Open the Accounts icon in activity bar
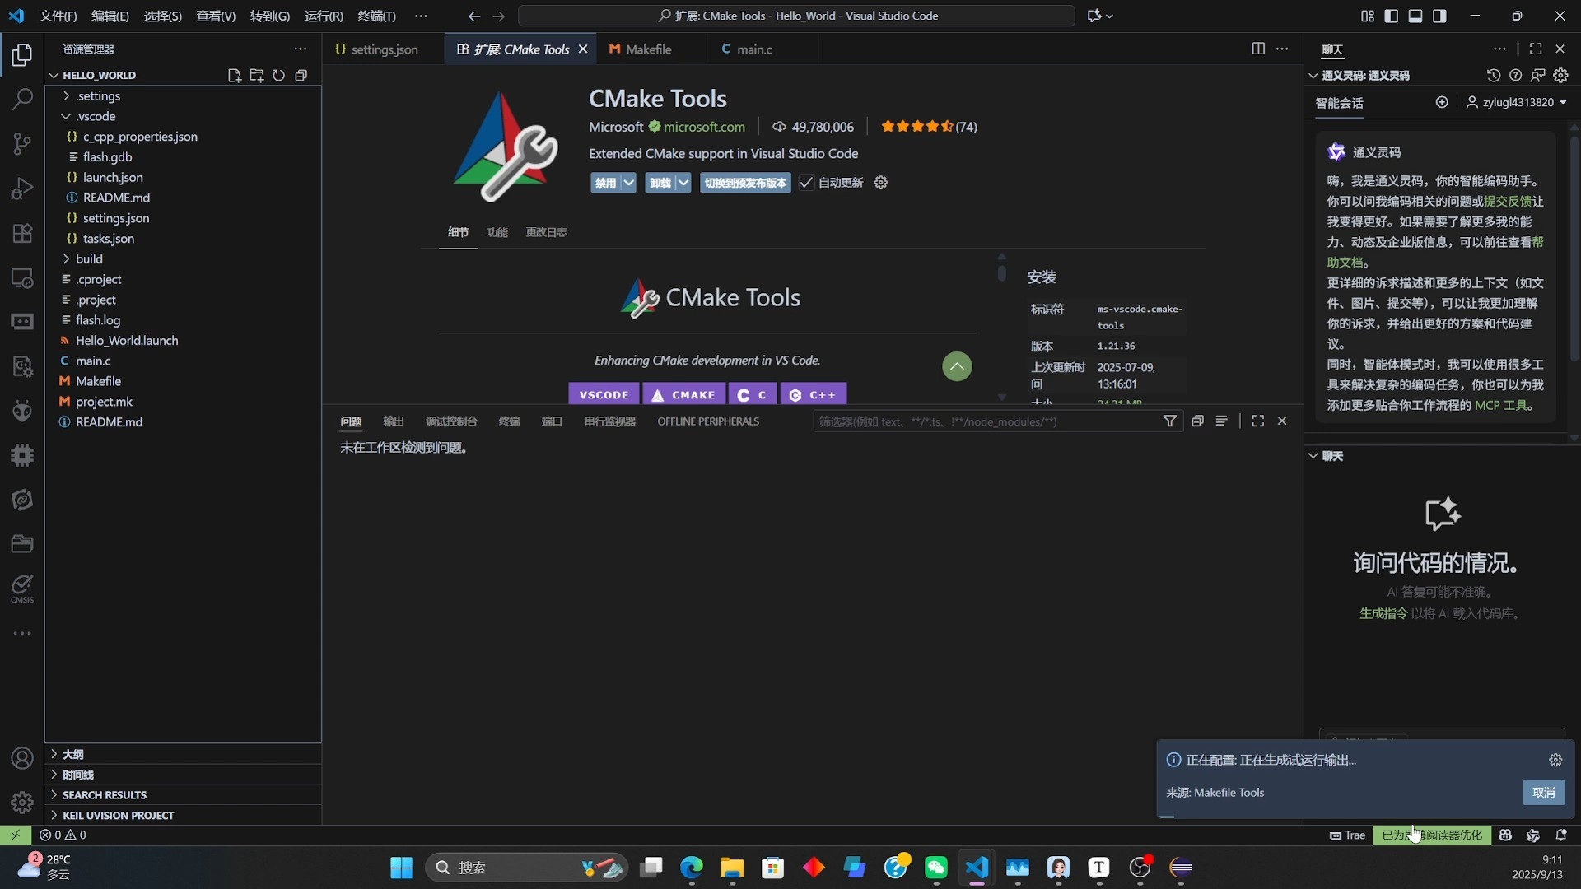The width and height of the screenshot is (1581, 889). pyautogui.click(x=22, y=758)
